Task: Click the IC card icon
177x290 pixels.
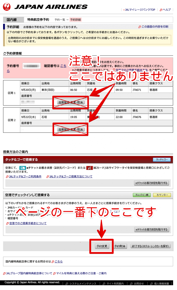Action: (89, 168)
